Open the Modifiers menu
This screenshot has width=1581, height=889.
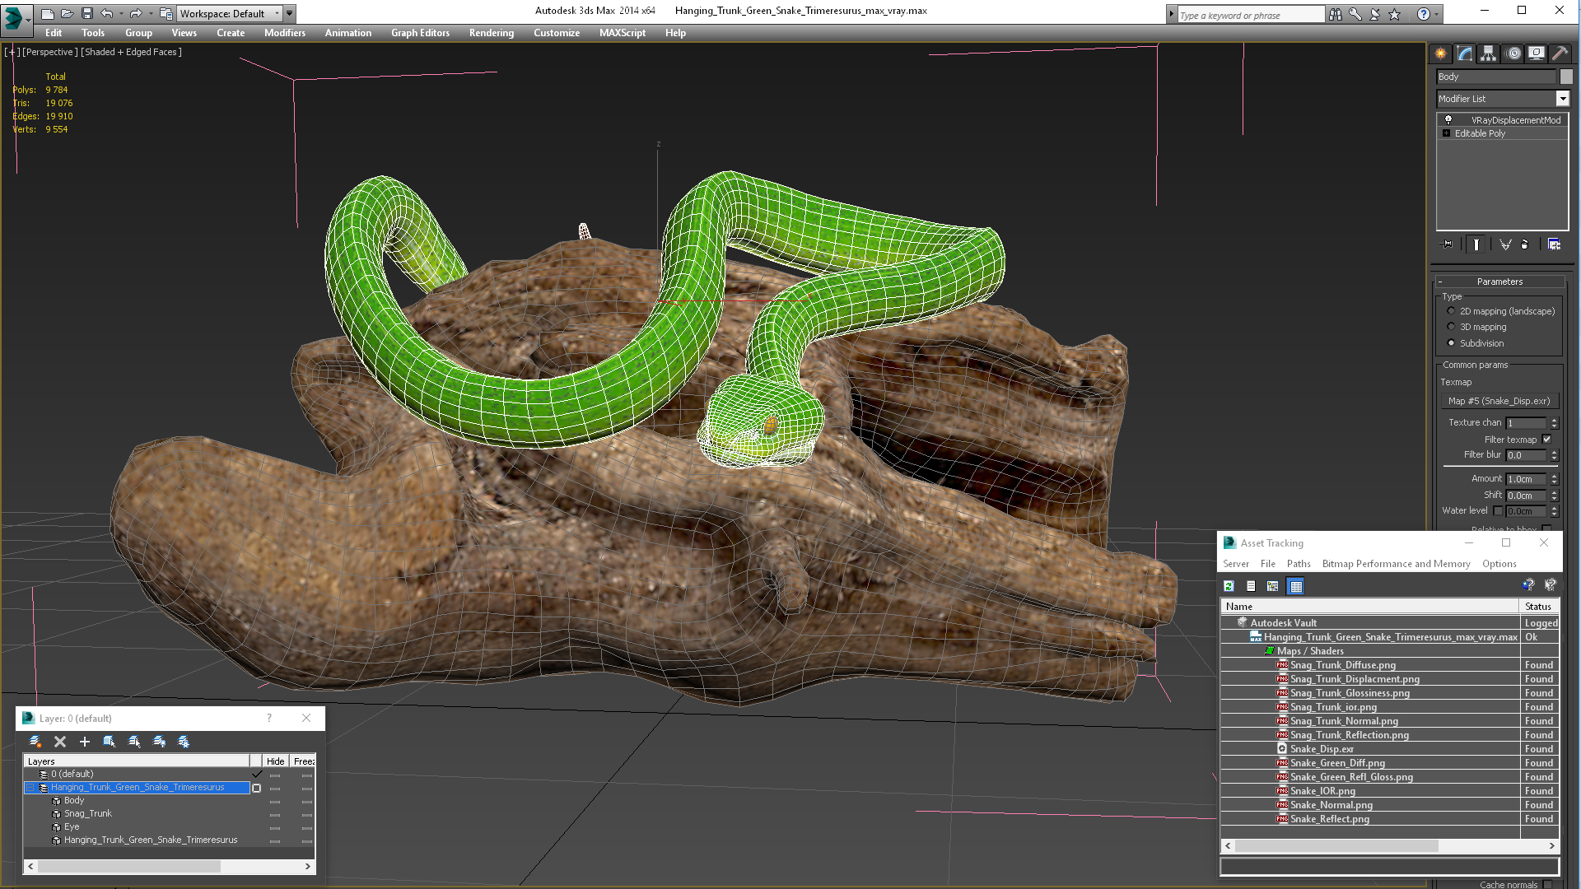coord(284,33)
